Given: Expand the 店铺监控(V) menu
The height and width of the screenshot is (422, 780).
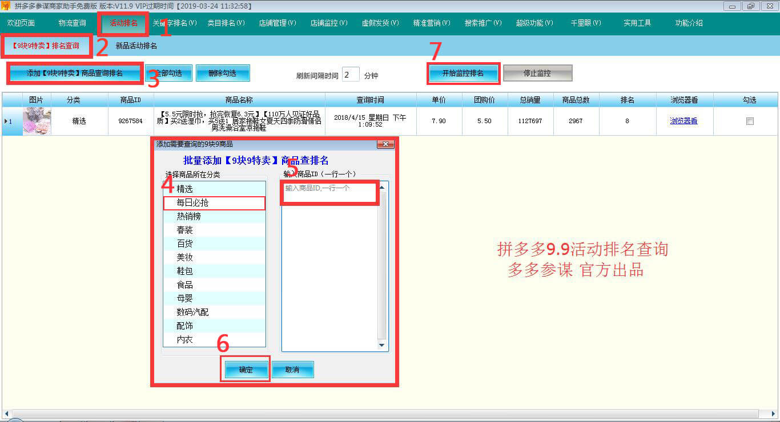Looking at the screenshot, I should (329, 23).
